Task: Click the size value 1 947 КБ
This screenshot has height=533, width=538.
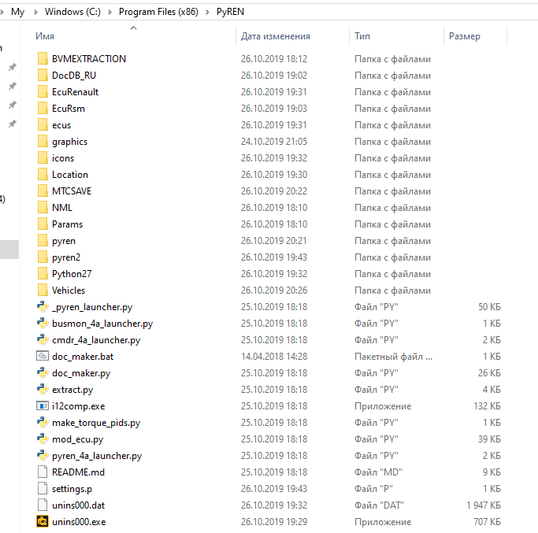Action: tap(484, 505)
